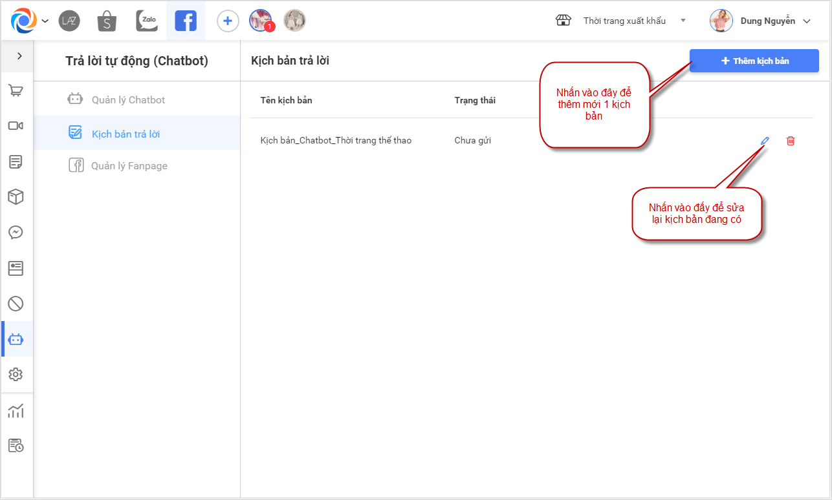Go to 'Quản lý Chatbot' menu item
This screenshot has width=832, height=500.
tap(137, 99)
